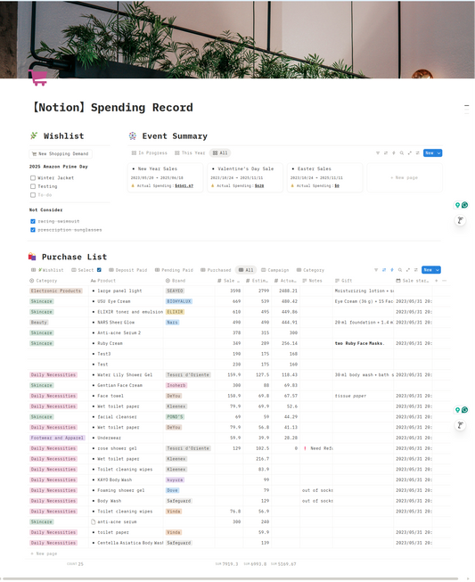This screenshot has width=475, height=582.
Task: Open the Select view tab
Action: pos(86,270)
